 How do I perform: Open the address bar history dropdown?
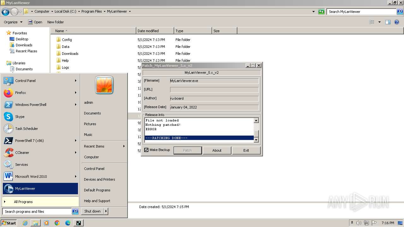pyautogui.click(x=313, y=12)
